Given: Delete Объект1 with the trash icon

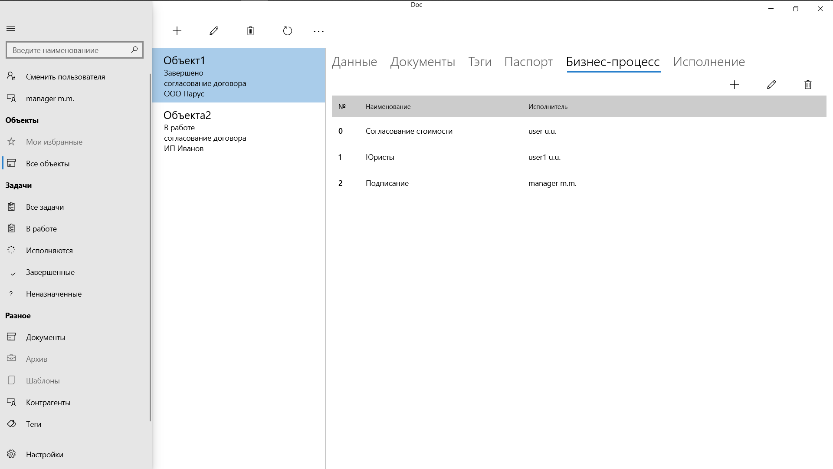Looking at the screenshot, I should coord(250,31).
